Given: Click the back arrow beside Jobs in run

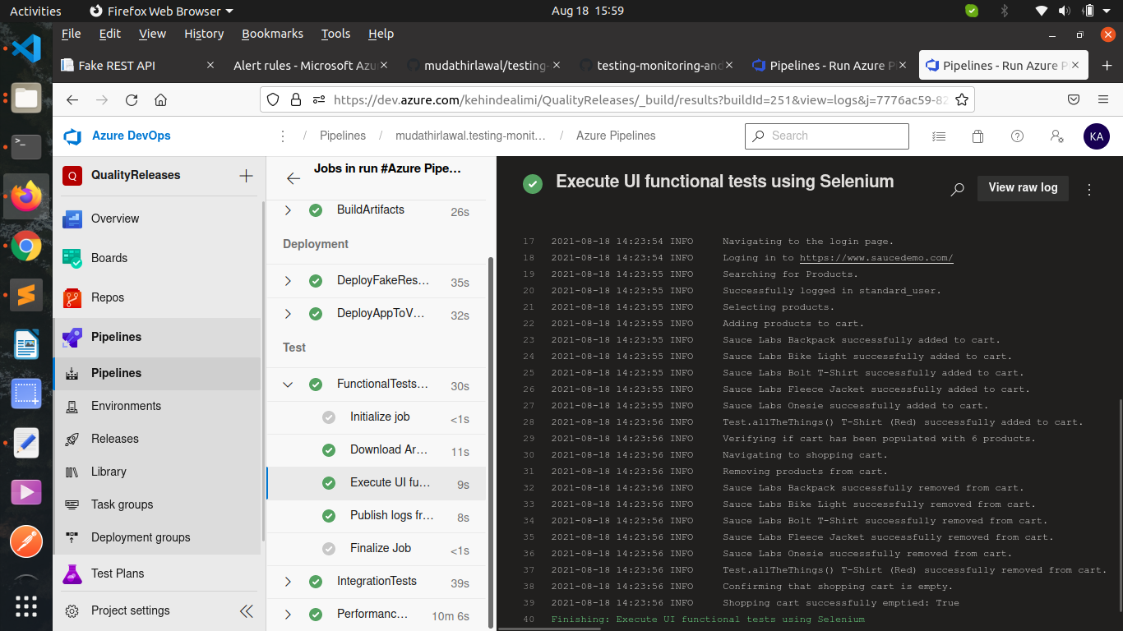Looking at the screenshot, I should click(x=293, y=178).
